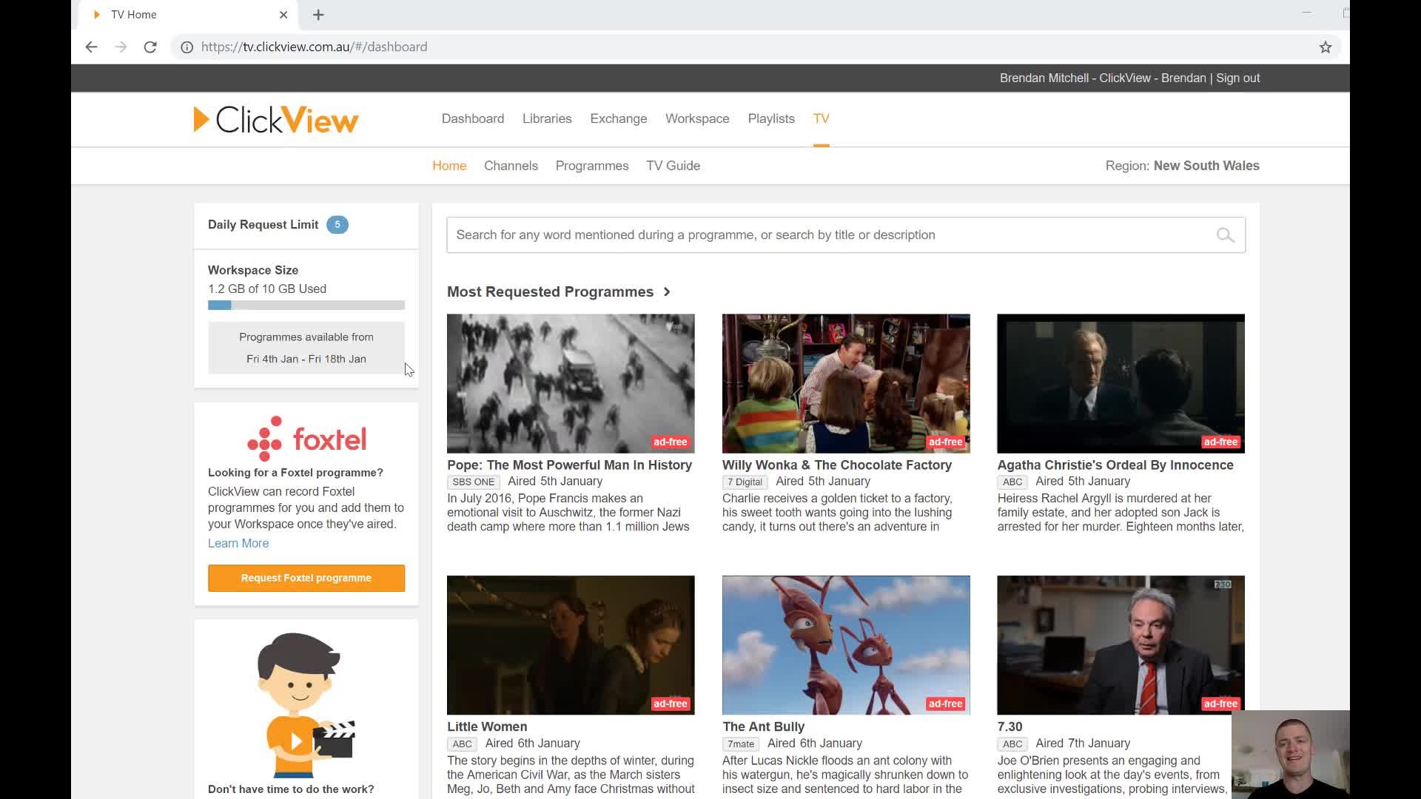The image size is (1421, 799).
Task: Click Programmes available from date box
Action: pyautogui.click(x=306, y=348)
